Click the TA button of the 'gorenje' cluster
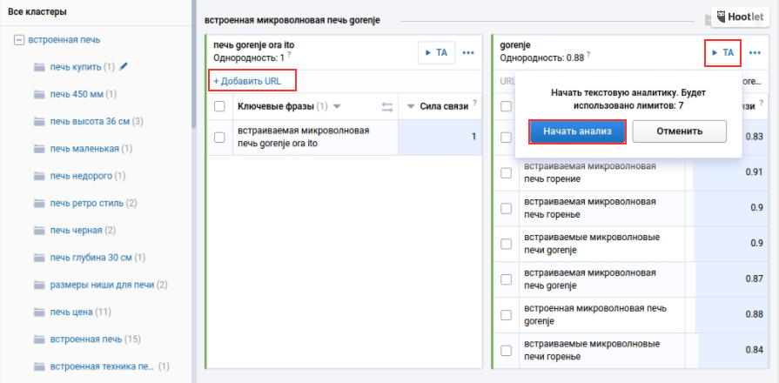Screen dimensions: 779x383 pos(723,52)
